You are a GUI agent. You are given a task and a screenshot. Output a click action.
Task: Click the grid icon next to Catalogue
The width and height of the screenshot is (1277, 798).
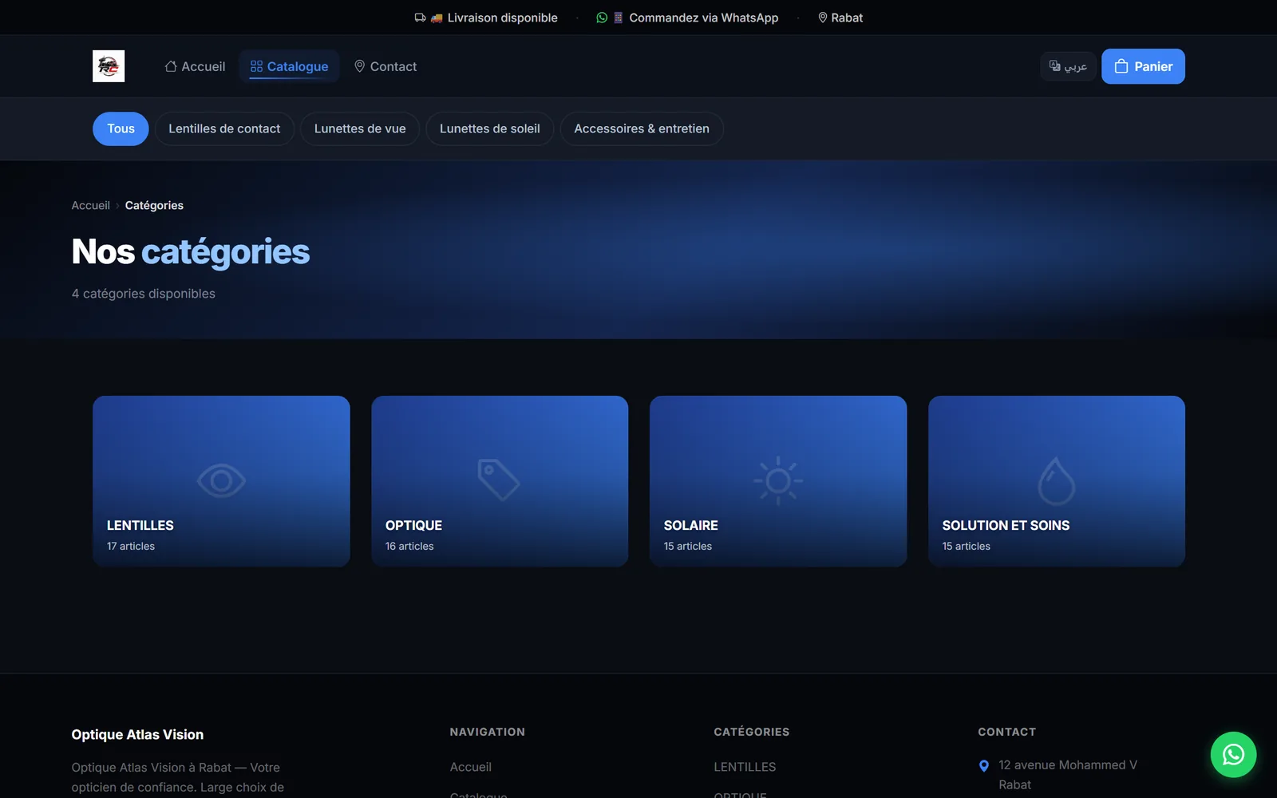(256, 66)
